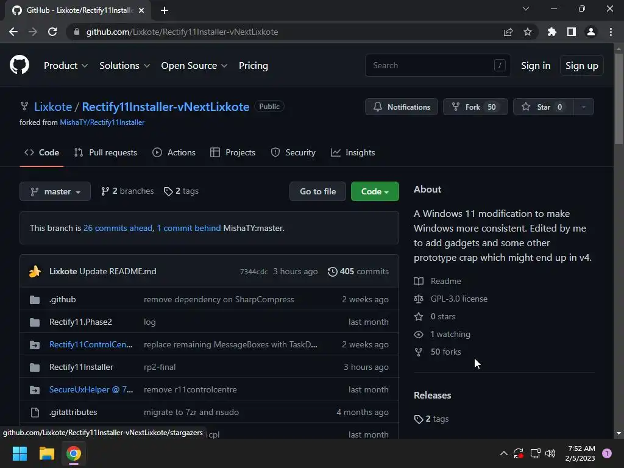
Task: Open the Rectify11Installer folder row
Action: pos(210,367)
